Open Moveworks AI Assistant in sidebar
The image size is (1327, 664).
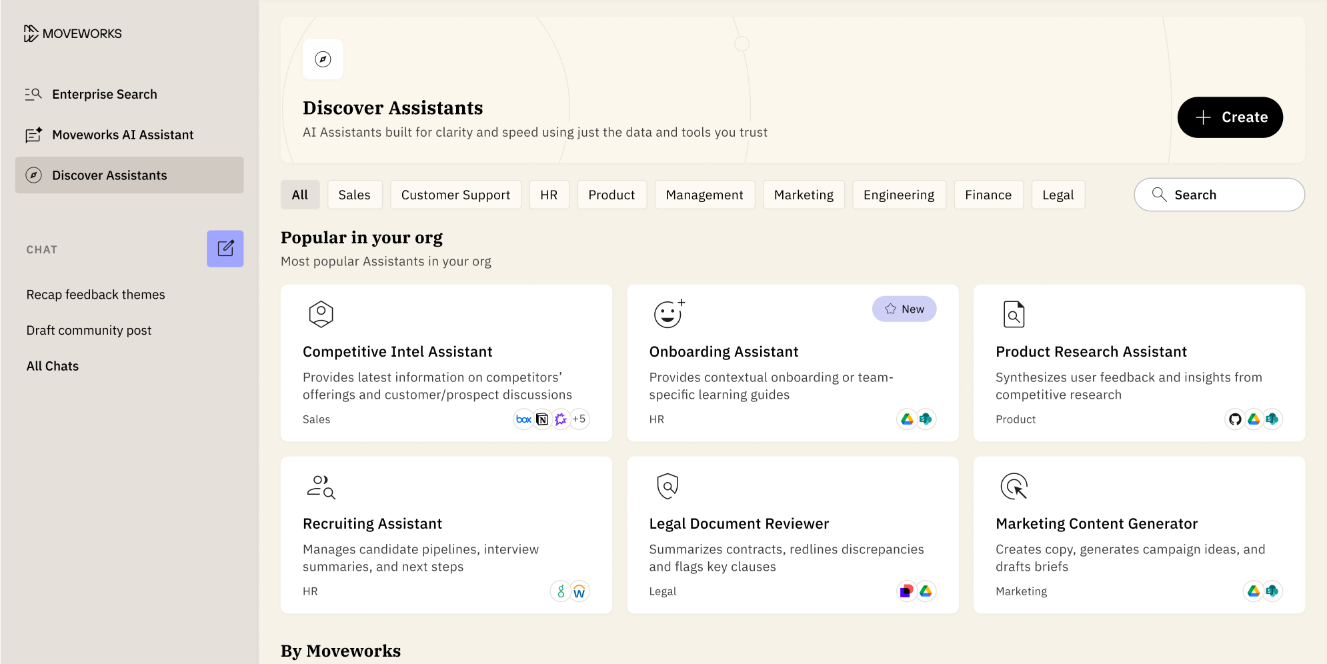(x=123, y=135)
